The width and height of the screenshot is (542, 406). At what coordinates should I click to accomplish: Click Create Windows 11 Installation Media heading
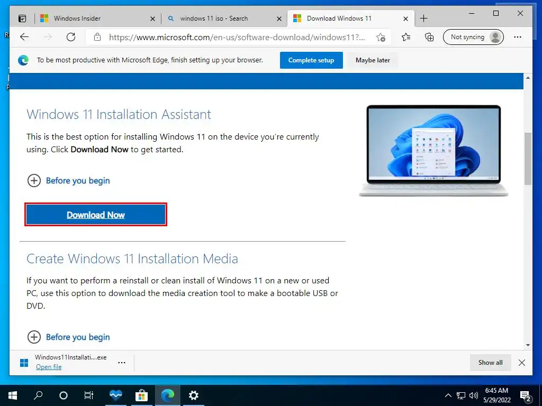pyautogui.click(x=132, y=259)
